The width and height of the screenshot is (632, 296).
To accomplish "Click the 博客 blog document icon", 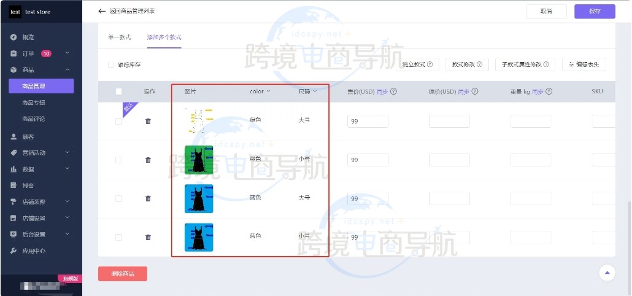I will pyautogui.click(x=13, y=185).
